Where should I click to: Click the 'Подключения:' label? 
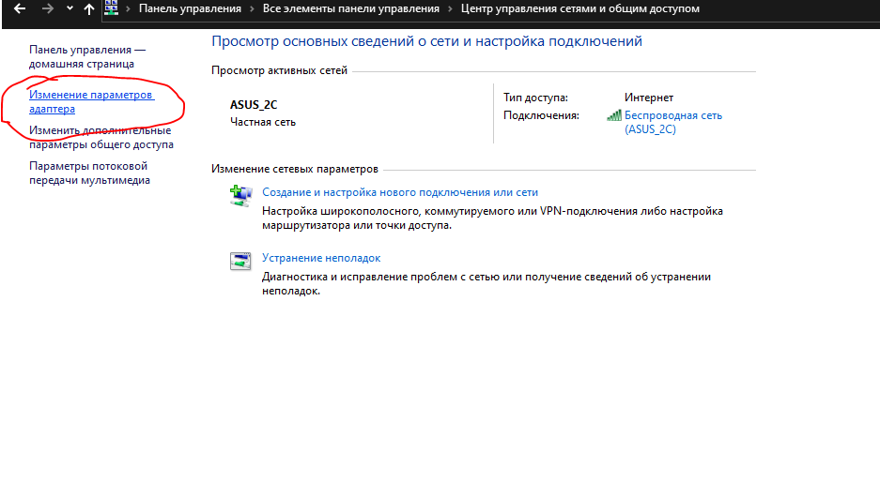(541, 115)
